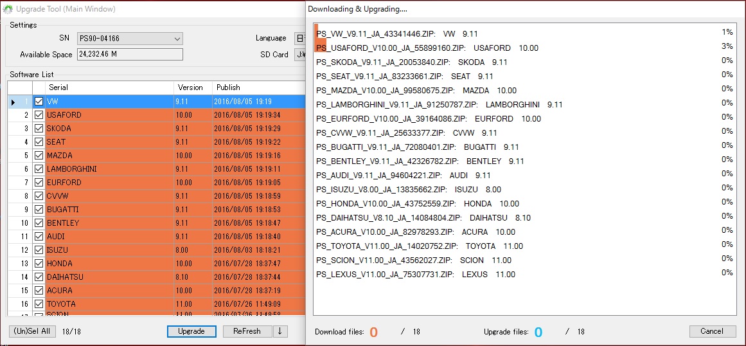Select the ACURA serial cell
This screenshot has height=346, width=746.
[x=110, y=290]
